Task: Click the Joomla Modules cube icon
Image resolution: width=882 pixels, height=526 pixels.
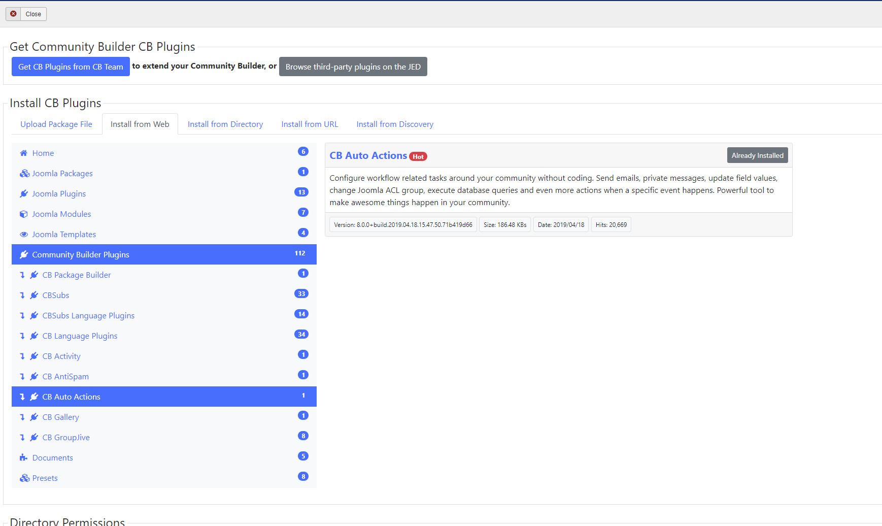Action: (x=23, y=214)
